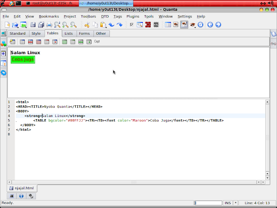Switch to root terminal window in taskbar
Viewport: 277px width, 208px height.
51,3
